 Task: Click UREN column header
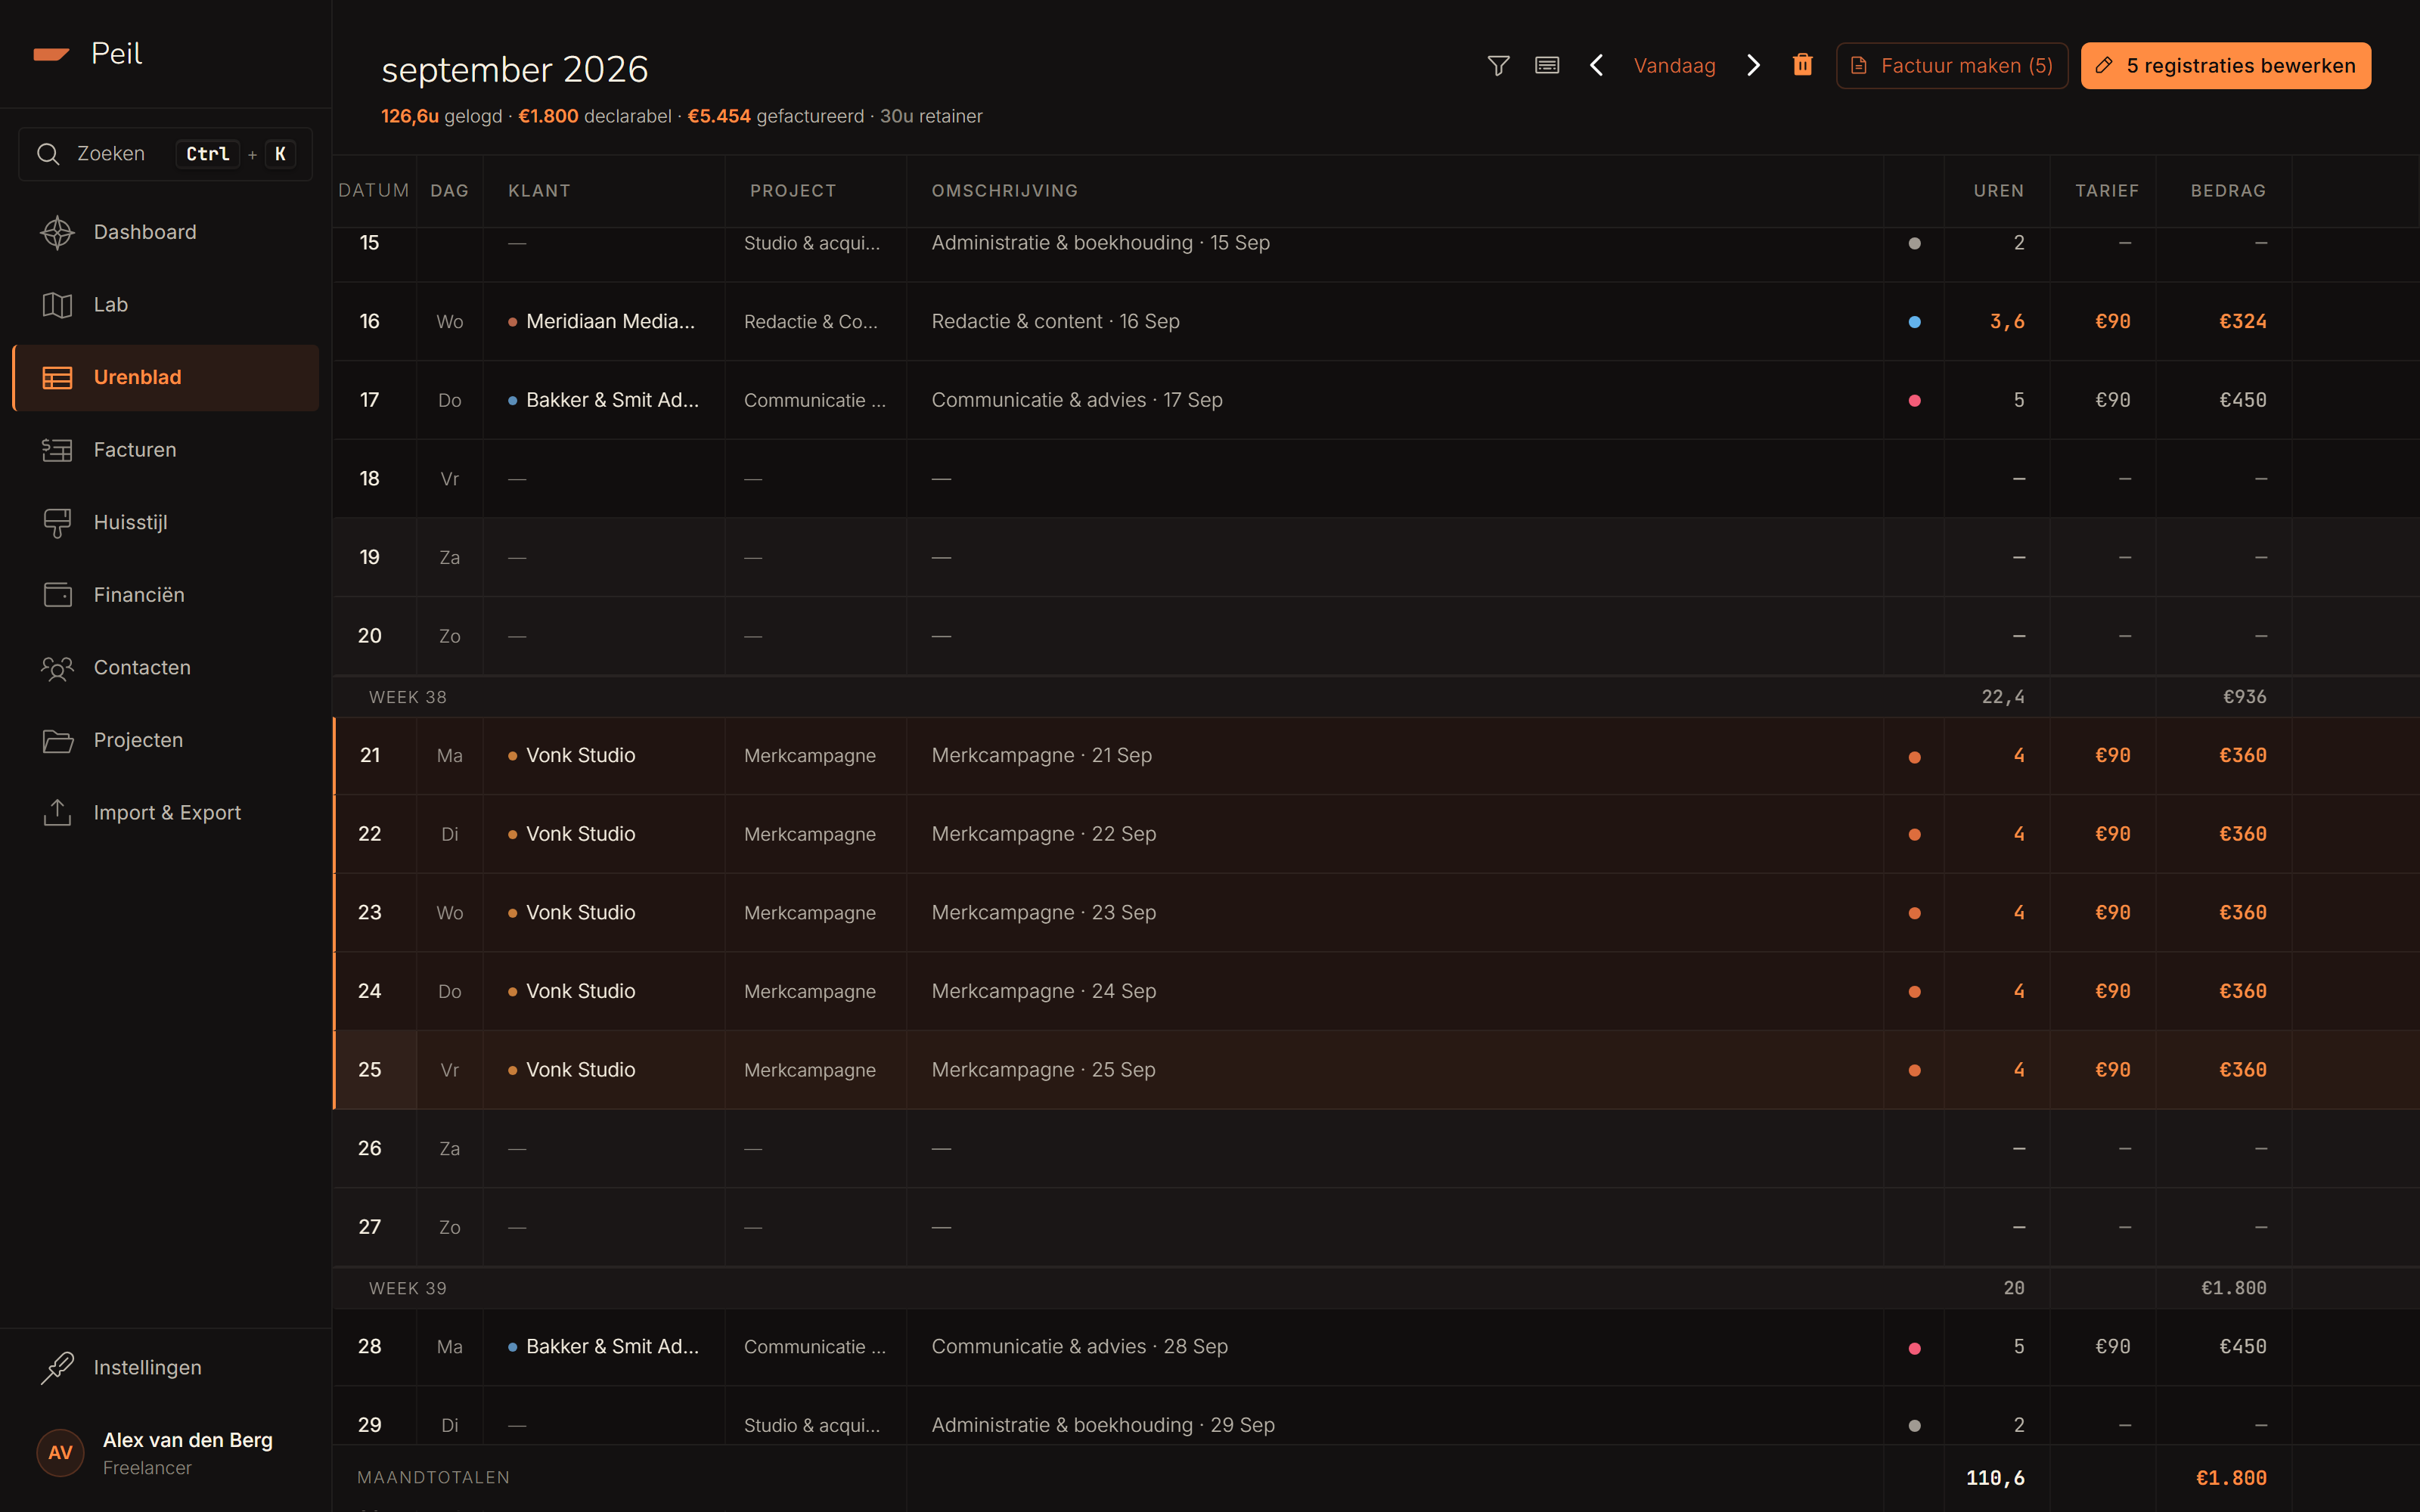[1998, 191]
